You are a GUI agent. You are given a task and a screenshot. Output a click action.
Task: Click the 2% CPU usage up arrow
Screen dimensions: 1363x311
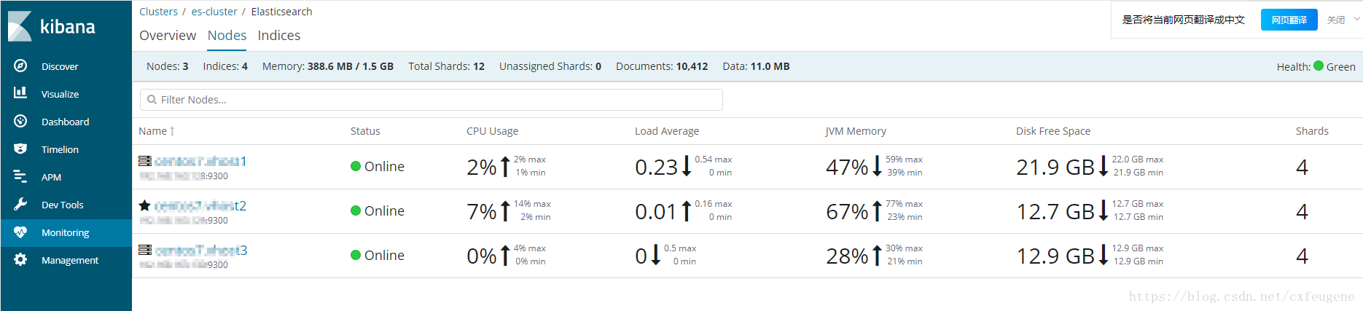pos(505,167)
